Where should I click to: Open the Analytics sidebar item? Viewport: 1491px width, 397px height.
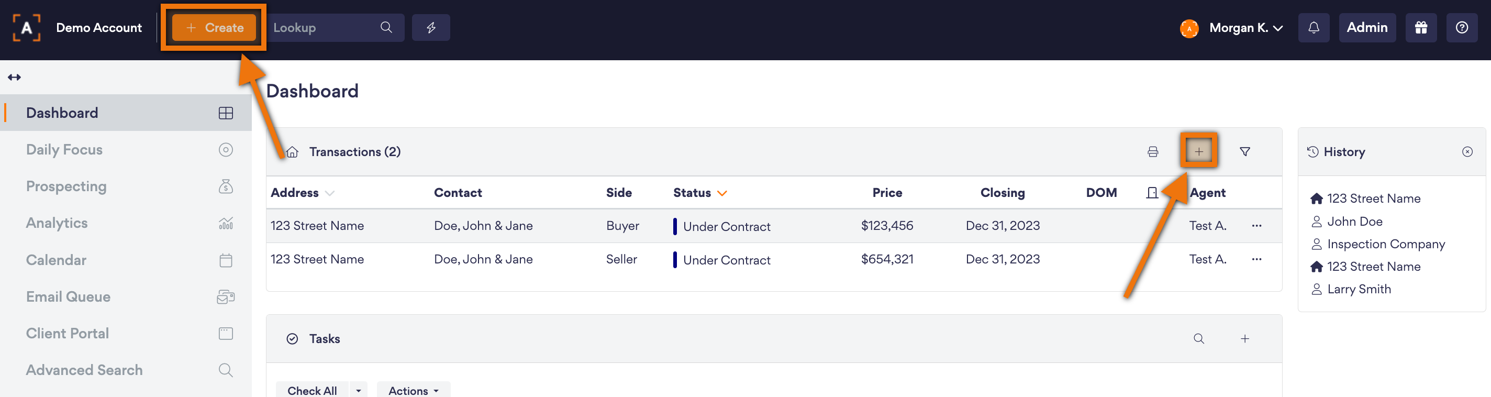pyautogui.click(x=57, y=224)
